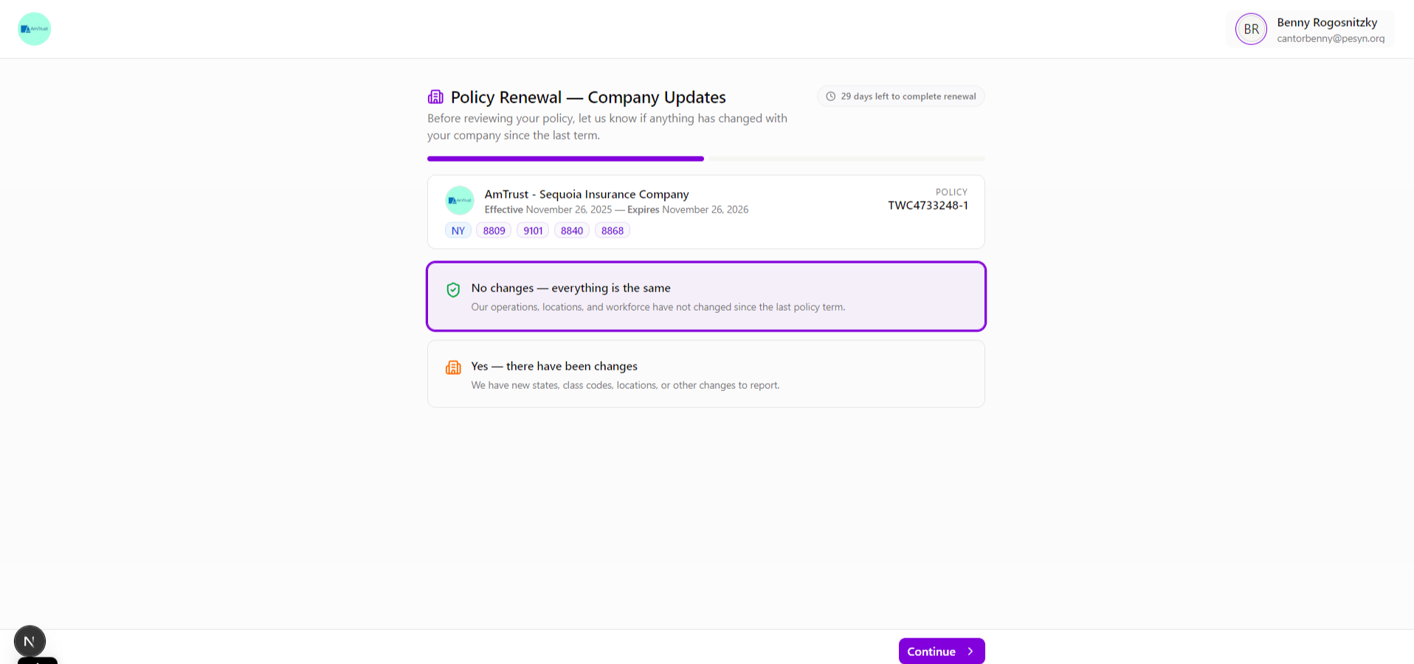Click the 8868 class code chip
The image size is (1414, 664).
click(x=612, y=229)
